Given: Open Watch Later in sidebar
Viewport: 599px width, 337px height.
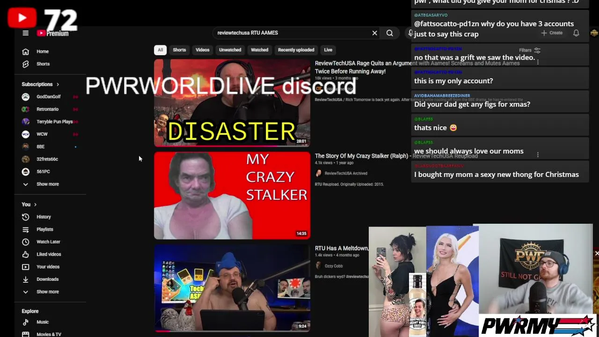Looking at the screenshot, I should pyautogui.click(x=48, y=242).
